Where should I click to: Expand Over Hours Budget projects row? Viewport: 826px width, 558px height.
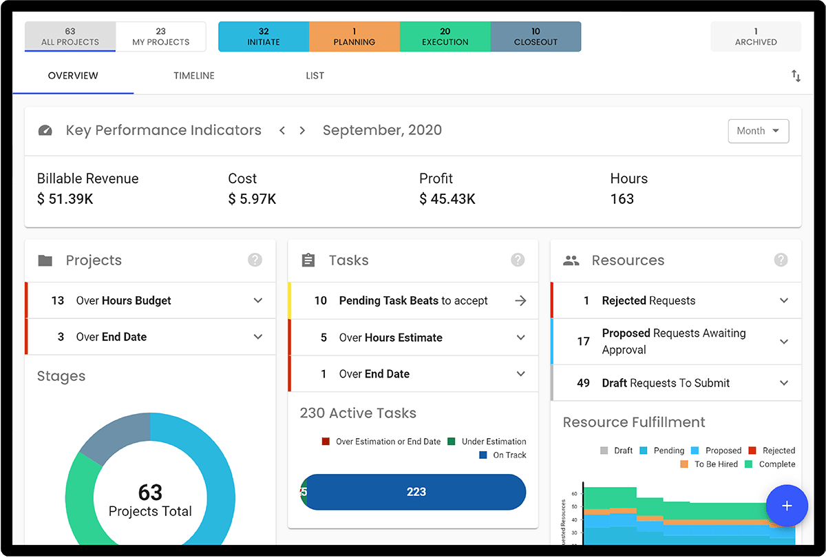[151, 300]
